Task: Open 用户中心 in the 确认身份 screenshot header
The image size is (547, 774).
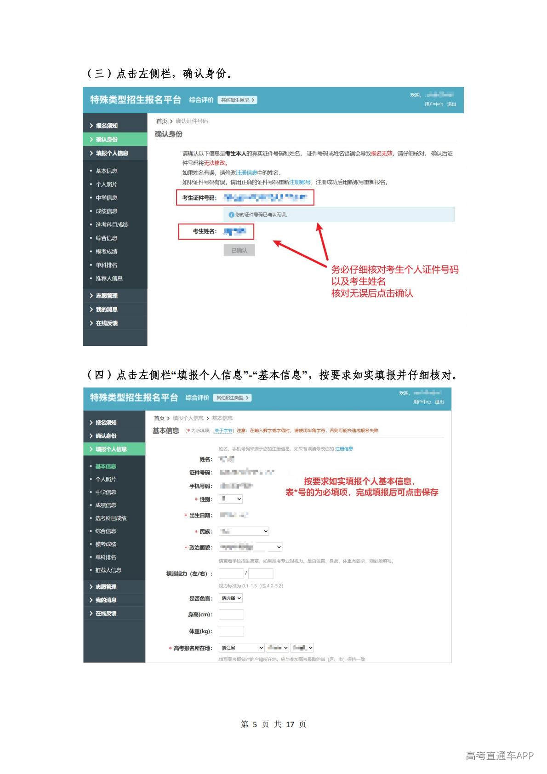Action: pyautogui.click(x=433, y=104)
